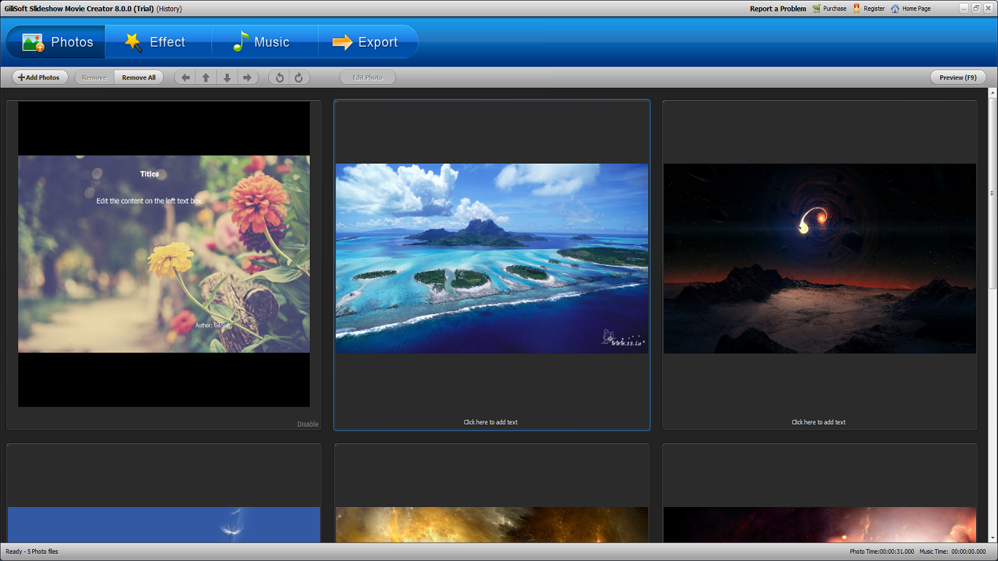
Task: Select the red nebula photo thumbnail
Action: point(820,524)
